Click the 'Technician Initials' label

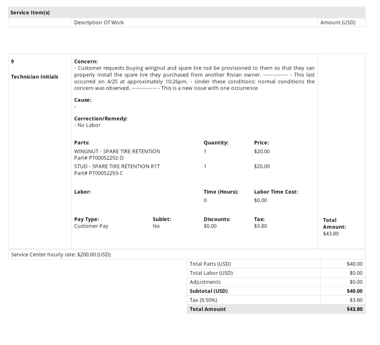coord(35,77)
